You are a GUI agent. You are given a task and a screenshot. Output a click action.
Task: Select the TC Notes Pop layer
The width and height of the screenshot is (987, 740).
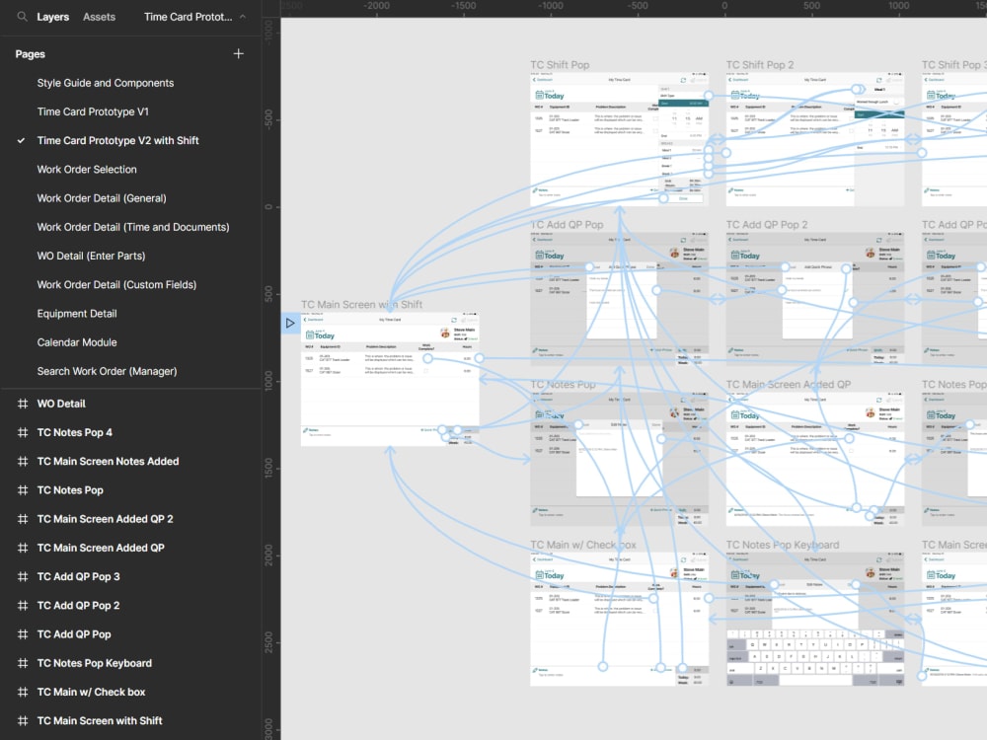tap(70, 490)
